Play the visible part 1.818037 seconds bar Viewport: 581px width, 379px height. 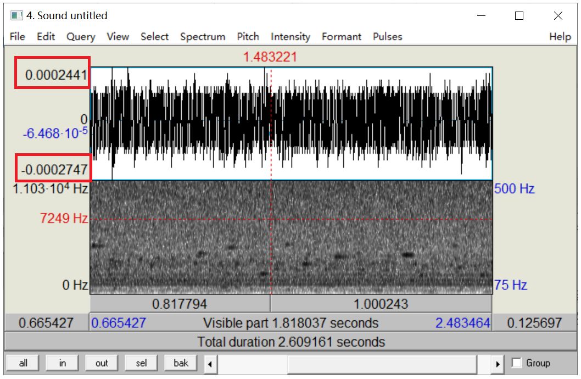pos(290,323)
